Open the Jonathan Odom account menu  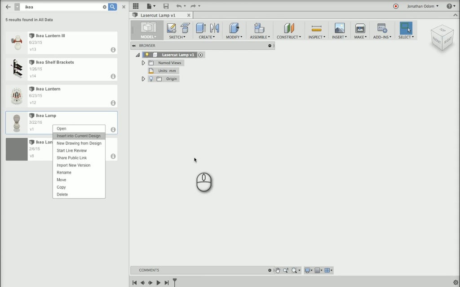[x=423, y=6]
